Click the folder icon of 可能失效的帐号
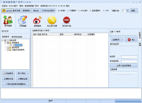Image resolution: width=142 pixels, height=103 pixels. tap(10, 50)
